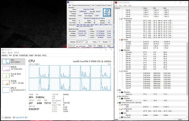Select the CPU performance graph thumbnail in the sidebar
The width and height of the screenshot is (189, 121).
click(6, 62)
